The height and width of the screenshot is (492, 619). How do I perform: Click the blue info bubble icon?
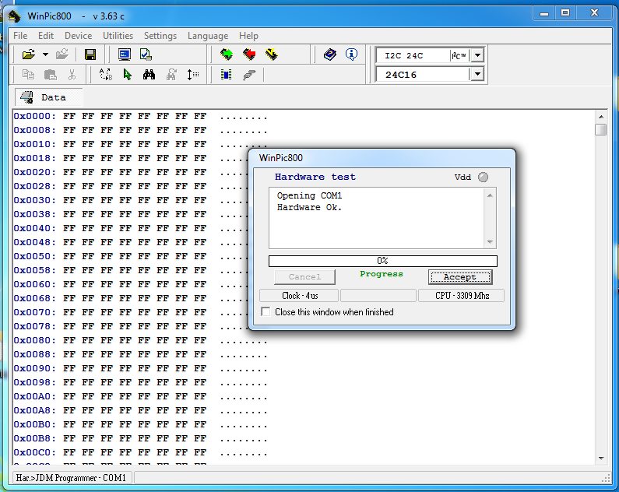pos(351,54)
